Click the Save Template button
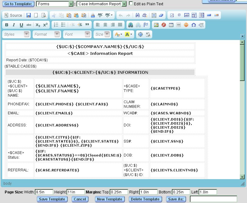Screen dimensions: 247x203 click(52, 199)
